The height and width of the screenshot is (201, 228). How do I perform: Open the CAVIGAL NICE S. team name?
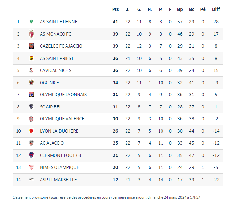click(x=56, y=70)
